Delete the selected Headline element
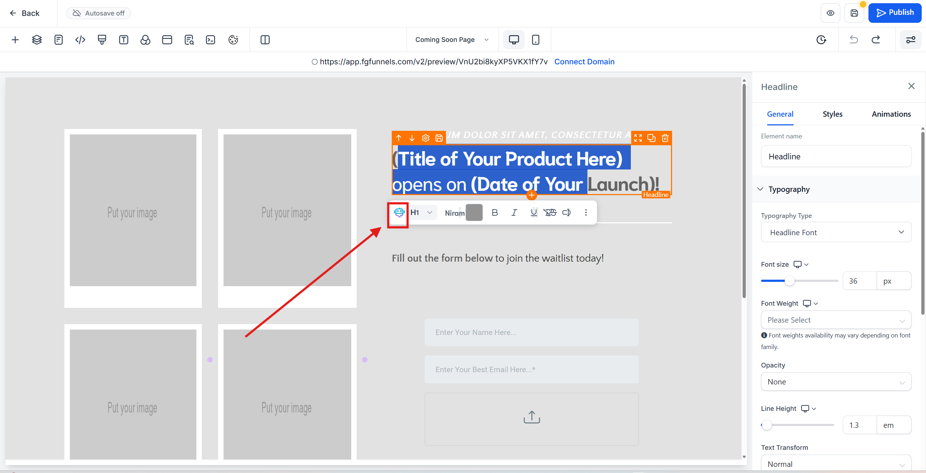The width and height of the screenshot is (926, 473). pos(665,138)
